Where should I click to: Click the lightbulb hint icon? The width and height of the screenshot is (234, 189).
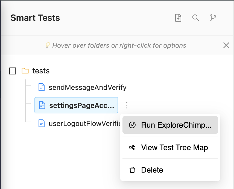coord(48,45)
